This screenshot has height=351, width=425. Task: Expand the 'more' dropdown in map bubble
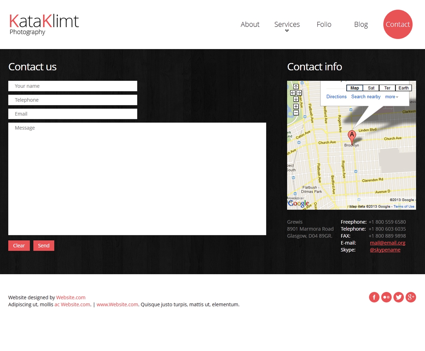[x=391, y=97]
